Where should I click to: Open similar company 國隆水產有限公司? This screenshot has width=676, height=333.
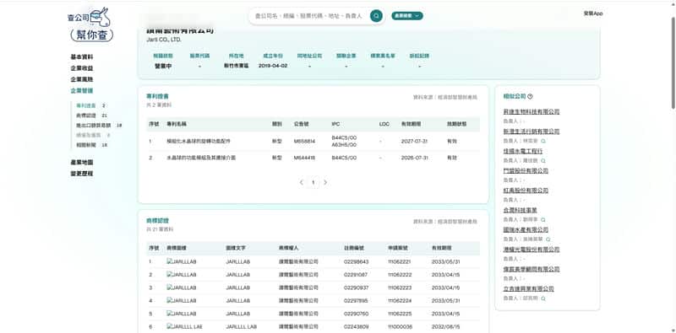(526, 230)
